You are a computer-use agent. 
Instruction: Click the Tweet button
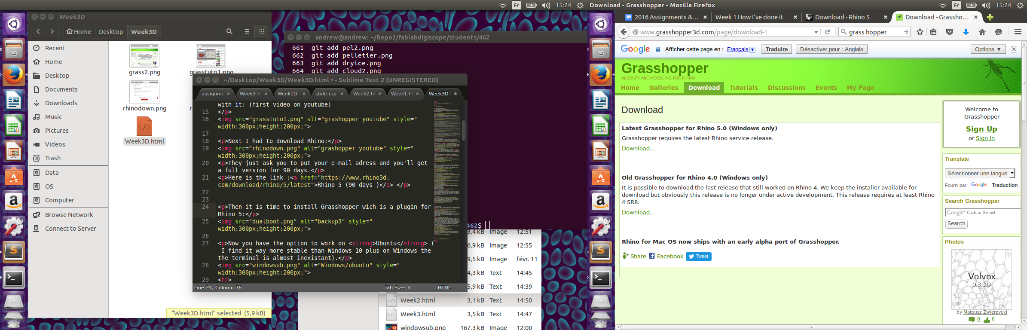pyautogui.click(x=698, y=256)
